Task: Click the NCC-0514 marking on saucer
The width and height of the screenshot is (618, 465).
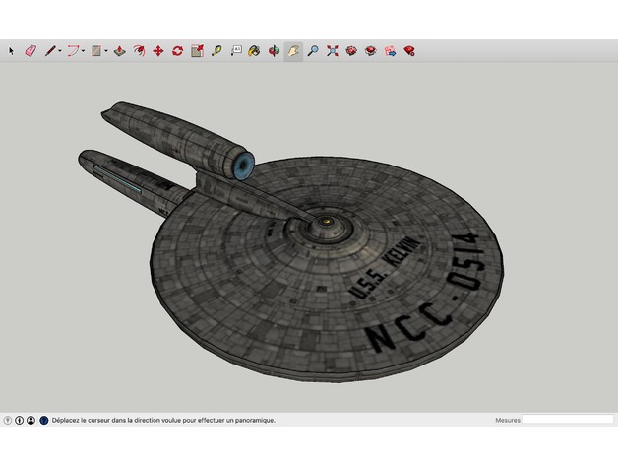Action: (424, 295)
